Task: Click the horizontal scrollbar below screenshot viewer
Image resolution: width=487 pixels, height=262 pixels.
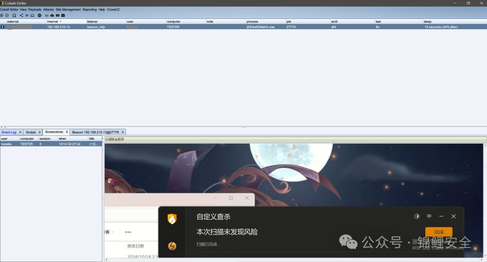Action: tap(294, 259)
